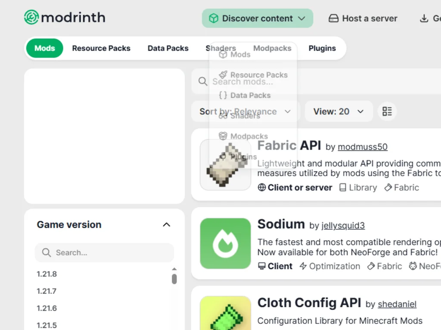Open the View: 20 dropdown
Screen dimensions: 441x330
tap(339, 111)
